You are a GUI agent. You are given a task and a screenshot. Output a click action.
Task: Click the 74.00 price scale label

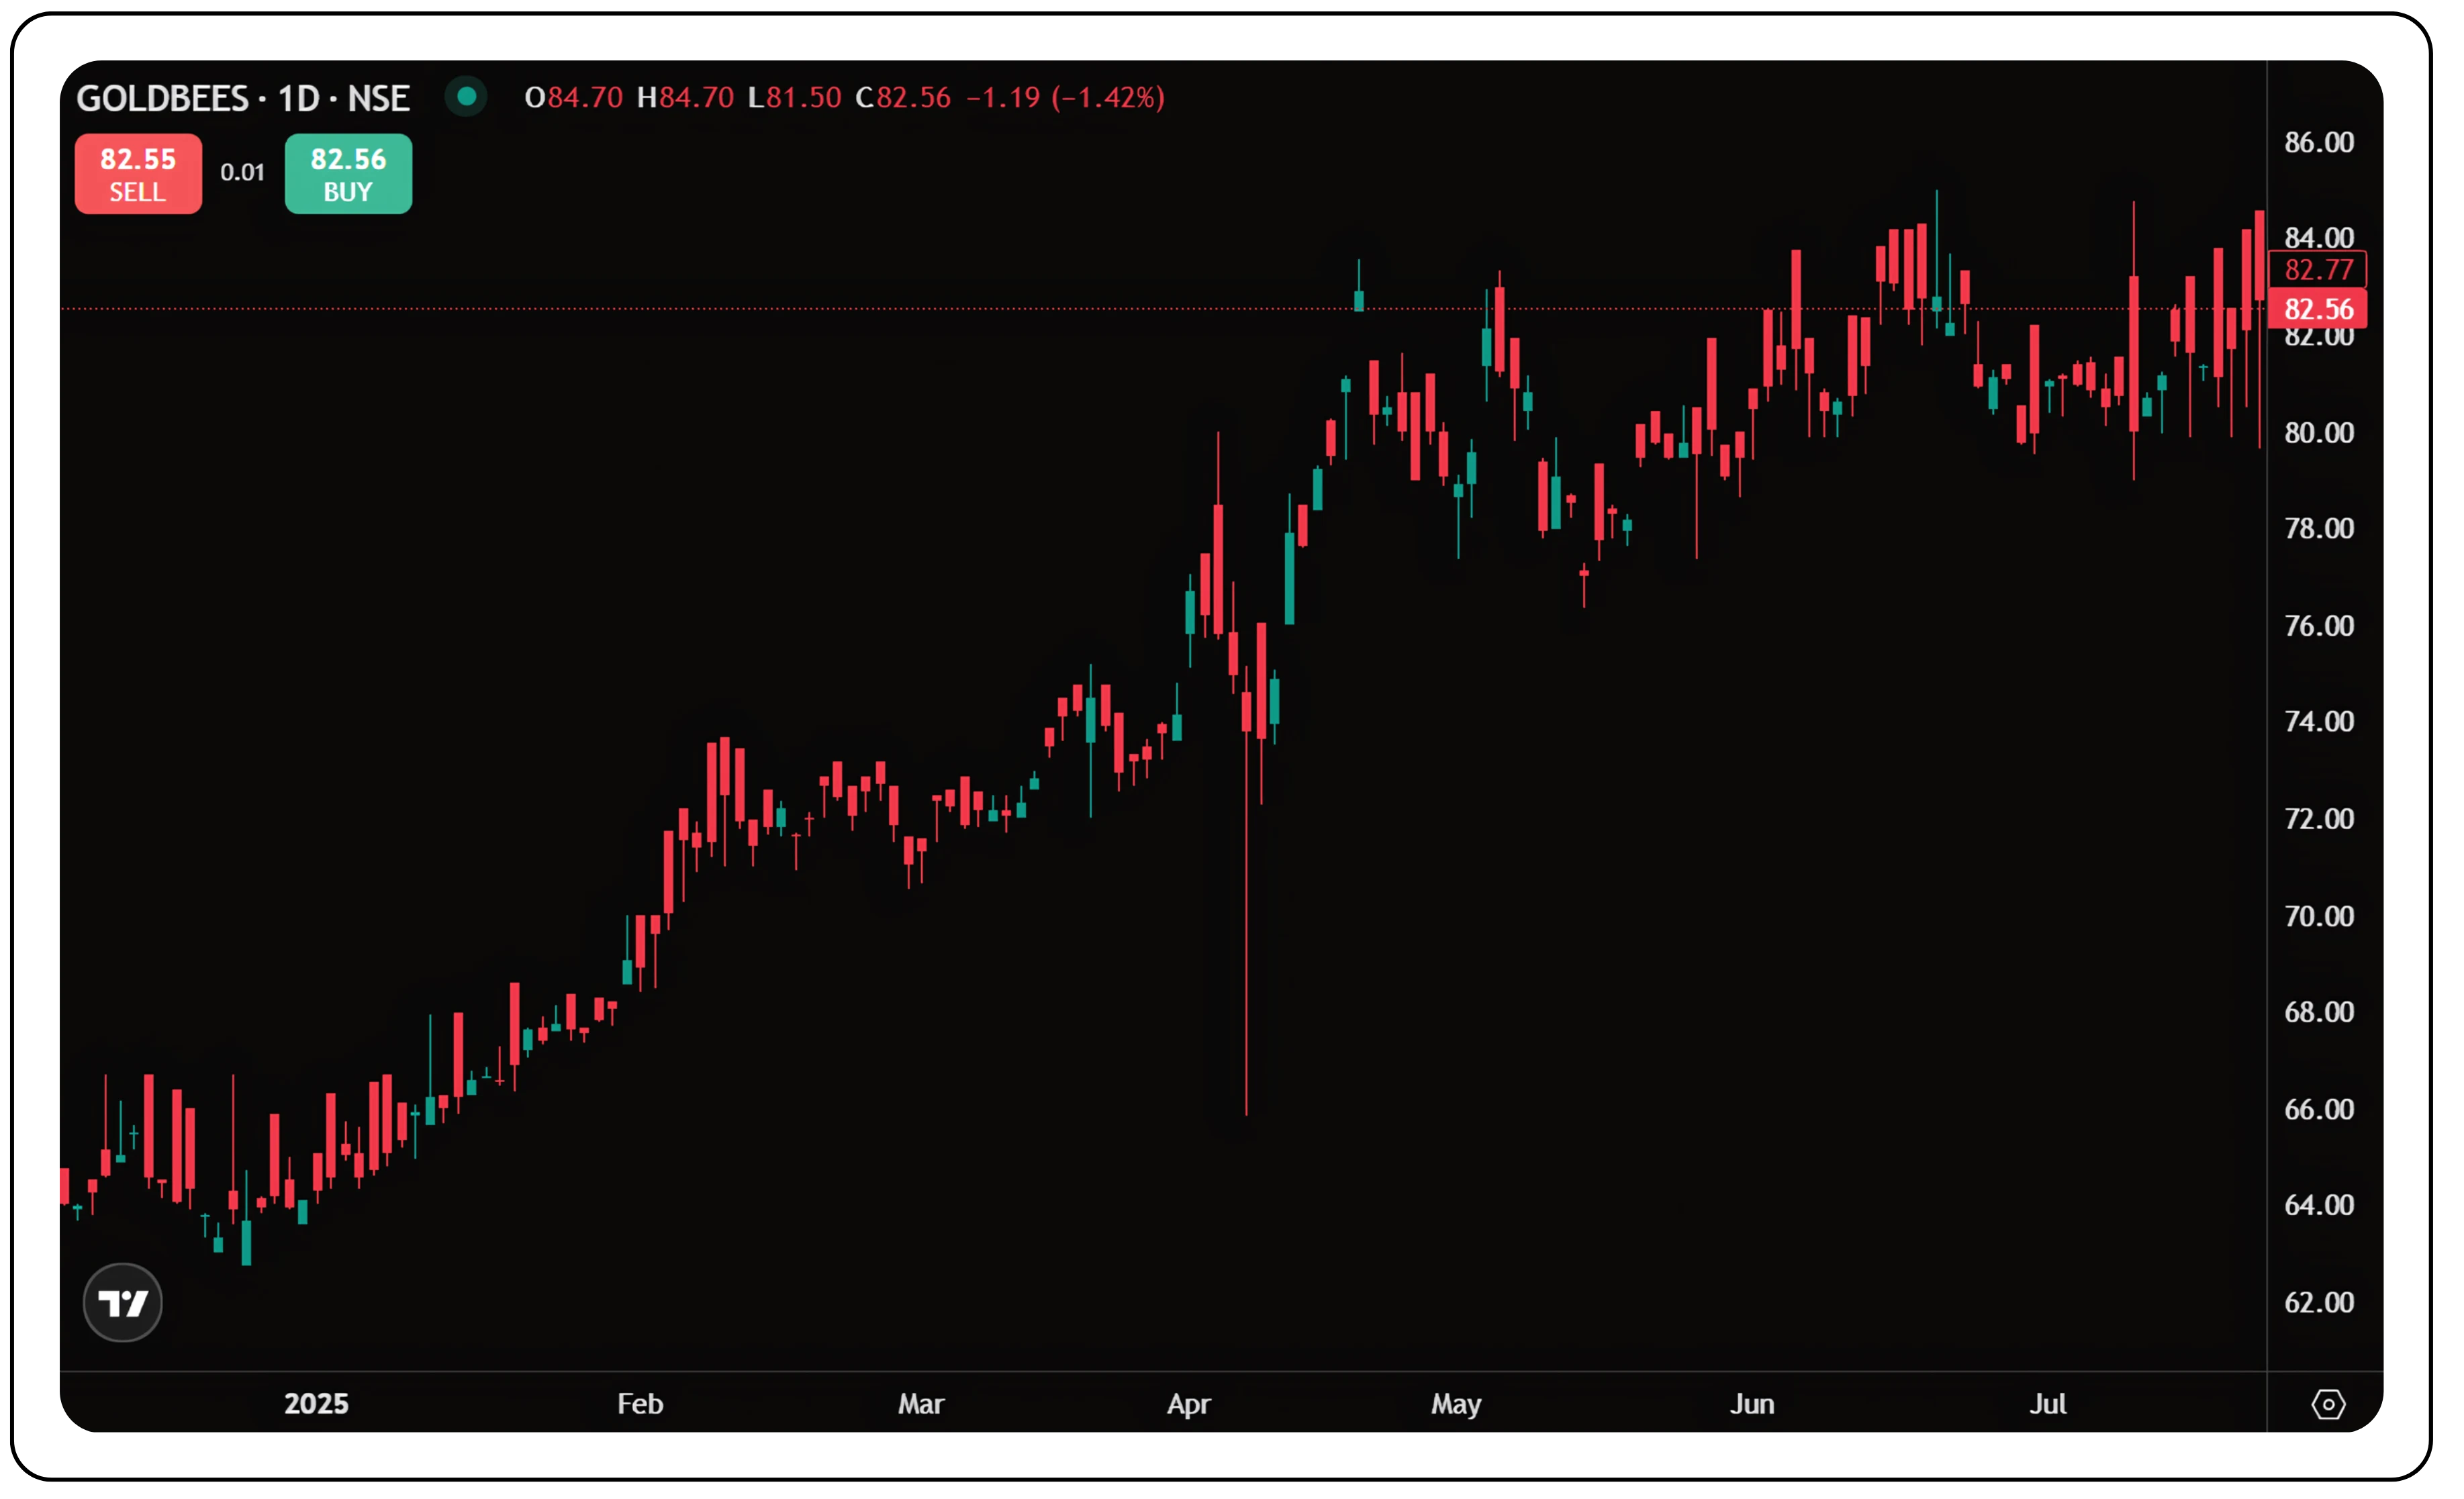tap(2318, 721)
